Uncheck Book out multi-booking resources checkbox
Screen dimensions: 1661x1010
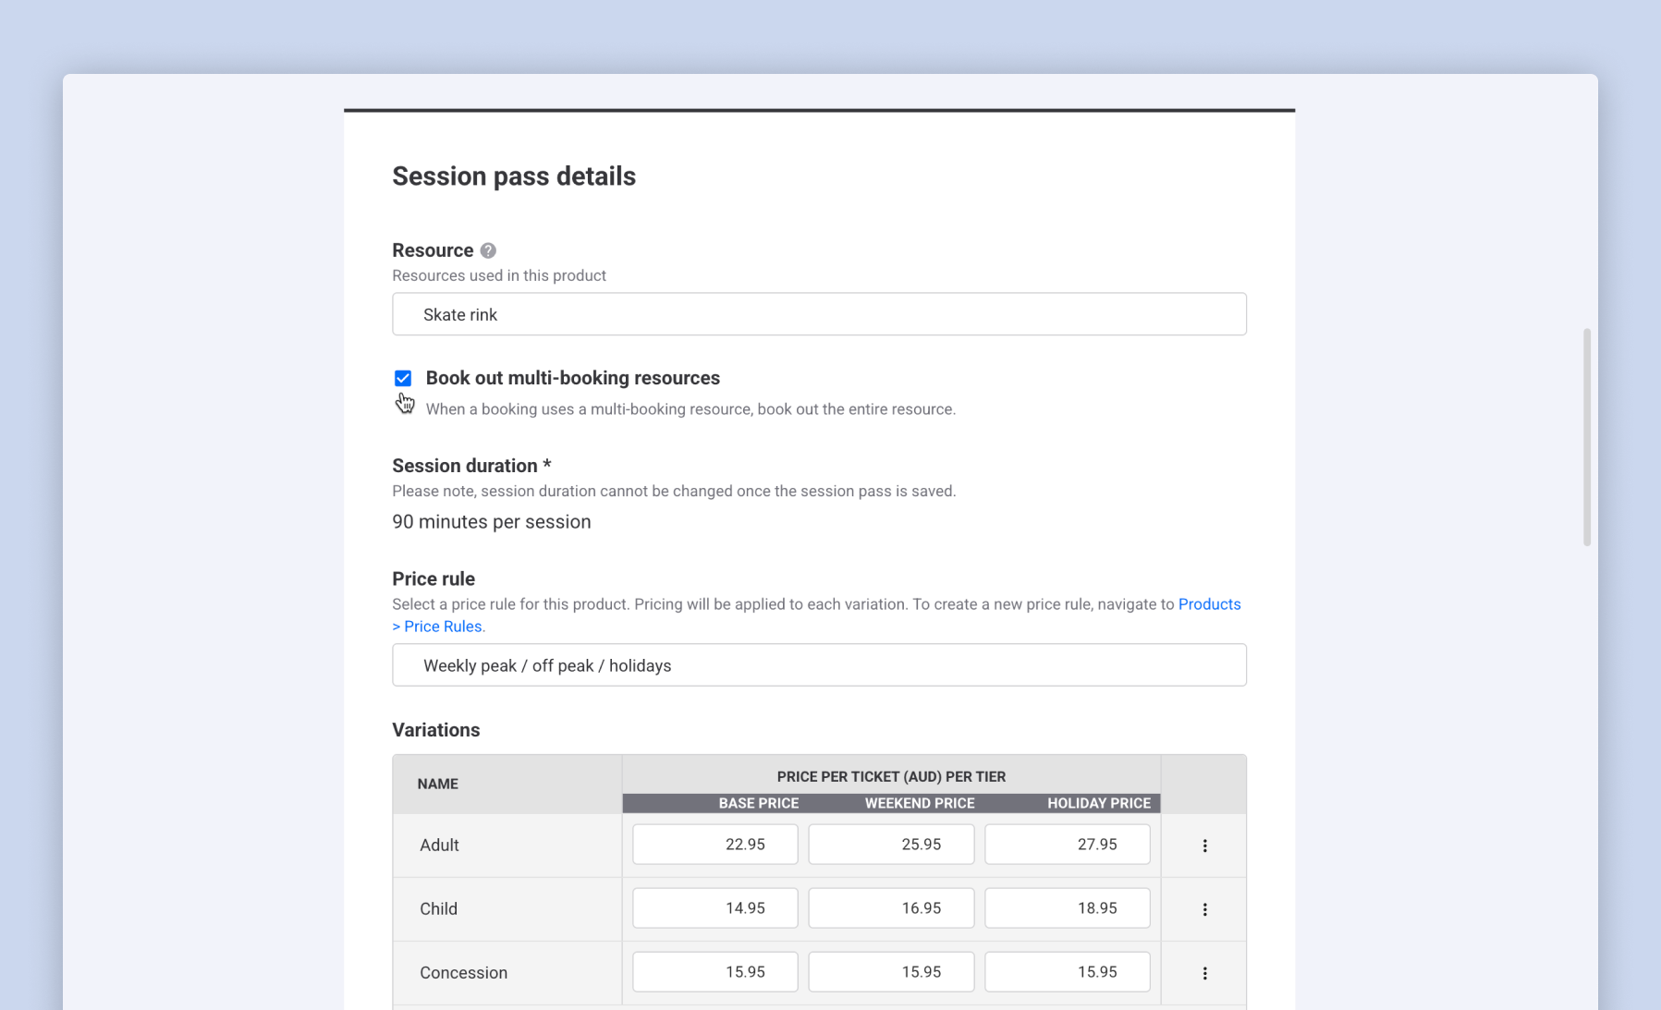(403, 378)
